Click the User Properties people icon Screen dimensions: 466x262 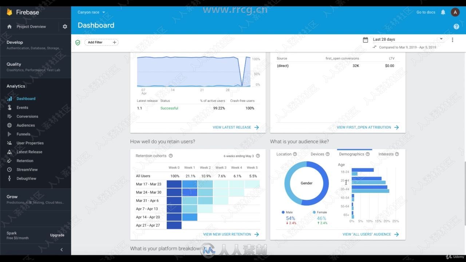(x=9, y=143)
